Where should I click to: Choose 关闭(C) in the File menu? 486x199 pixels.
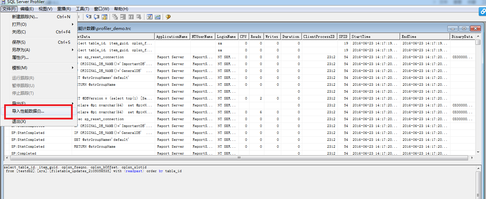point(39,32)
